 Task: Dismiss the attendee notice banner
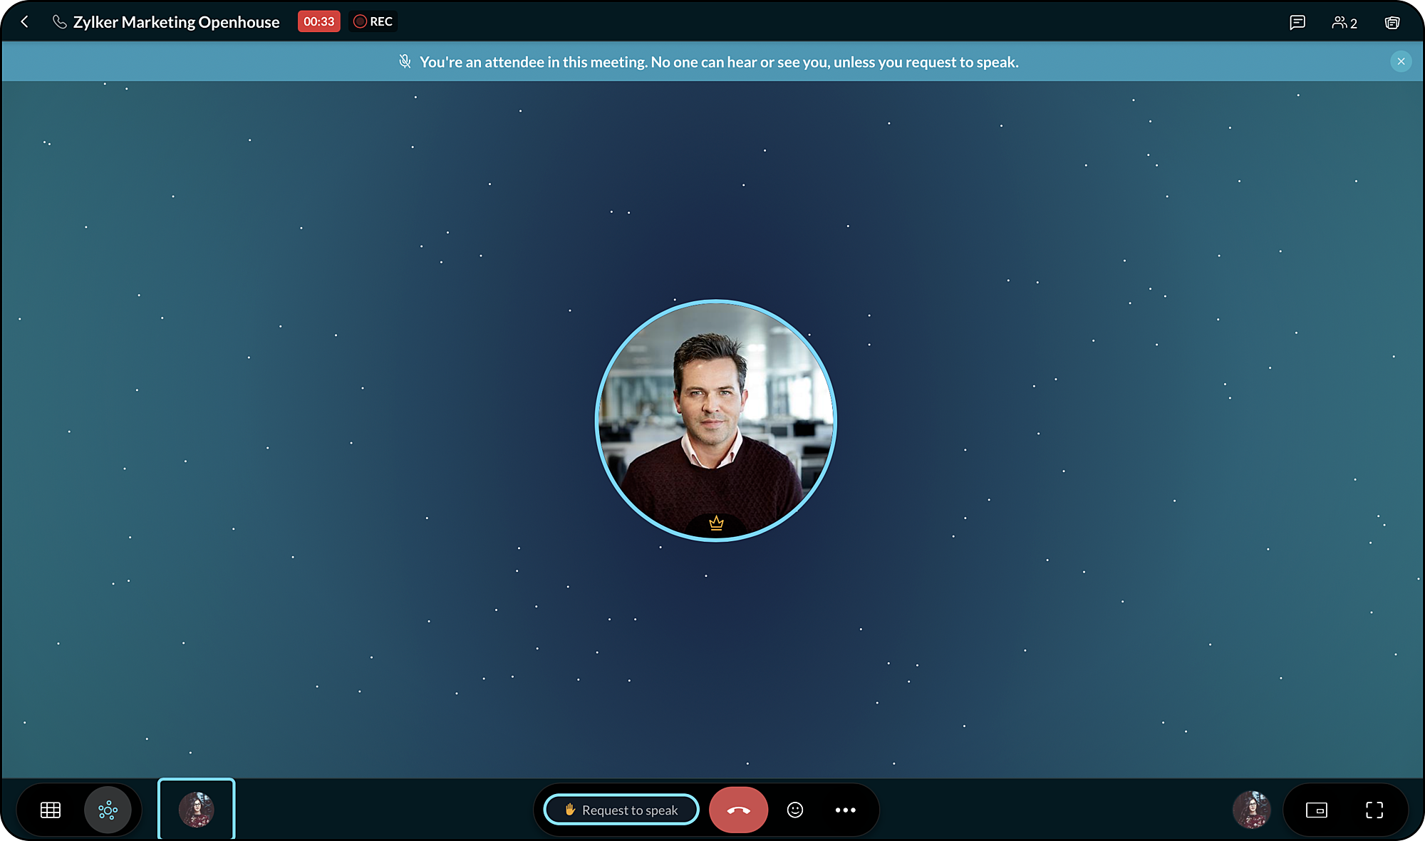(x=1401, y=61)
